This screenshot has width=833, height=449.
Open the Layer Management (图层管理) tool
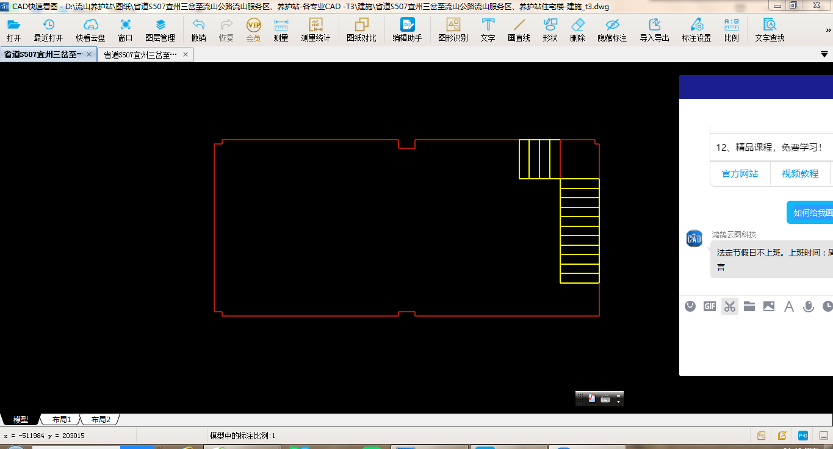(160, 30)
